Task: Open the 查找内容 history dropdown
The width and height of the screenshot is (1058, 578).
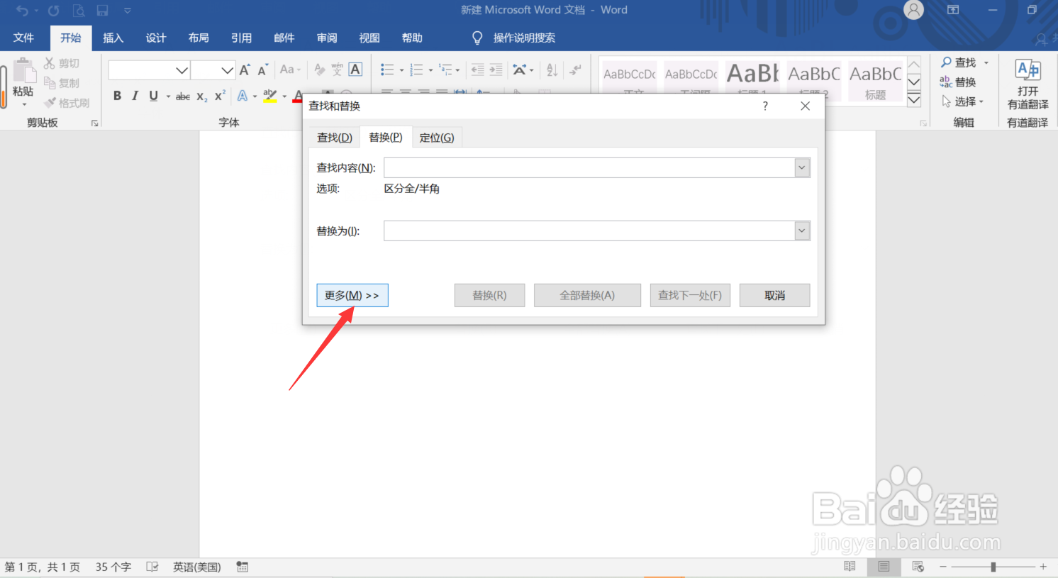Action: pyautogui.click(x=801, y=167)
